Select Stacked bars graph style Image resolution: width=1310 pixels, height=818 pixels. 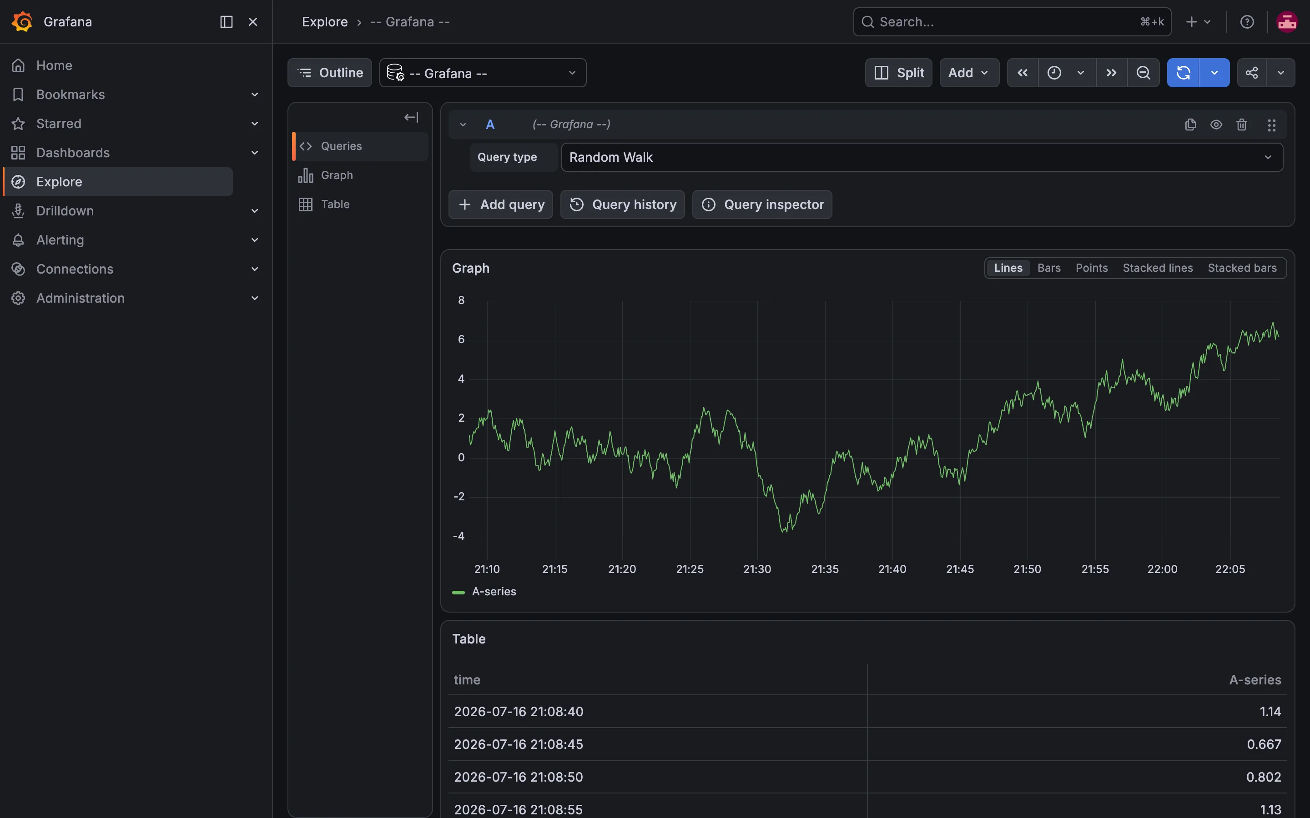[1242, 268]
